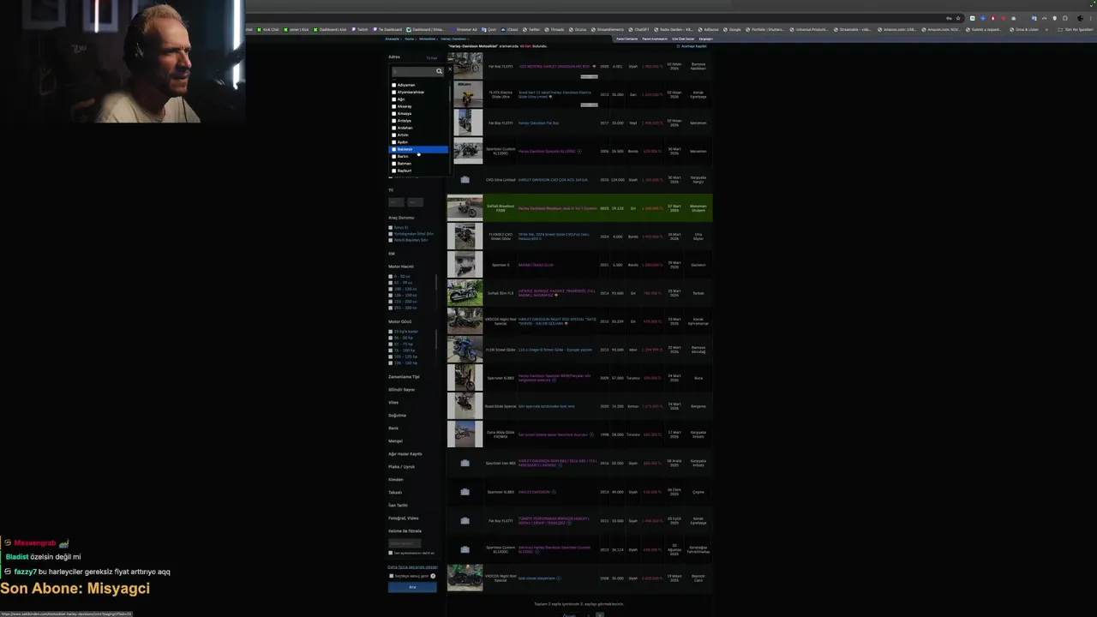This screenshot has height=617, width=1097.
Task: Expand the Ağır Hasar Kayıtlı filter
Action: (x=405, y=454)
